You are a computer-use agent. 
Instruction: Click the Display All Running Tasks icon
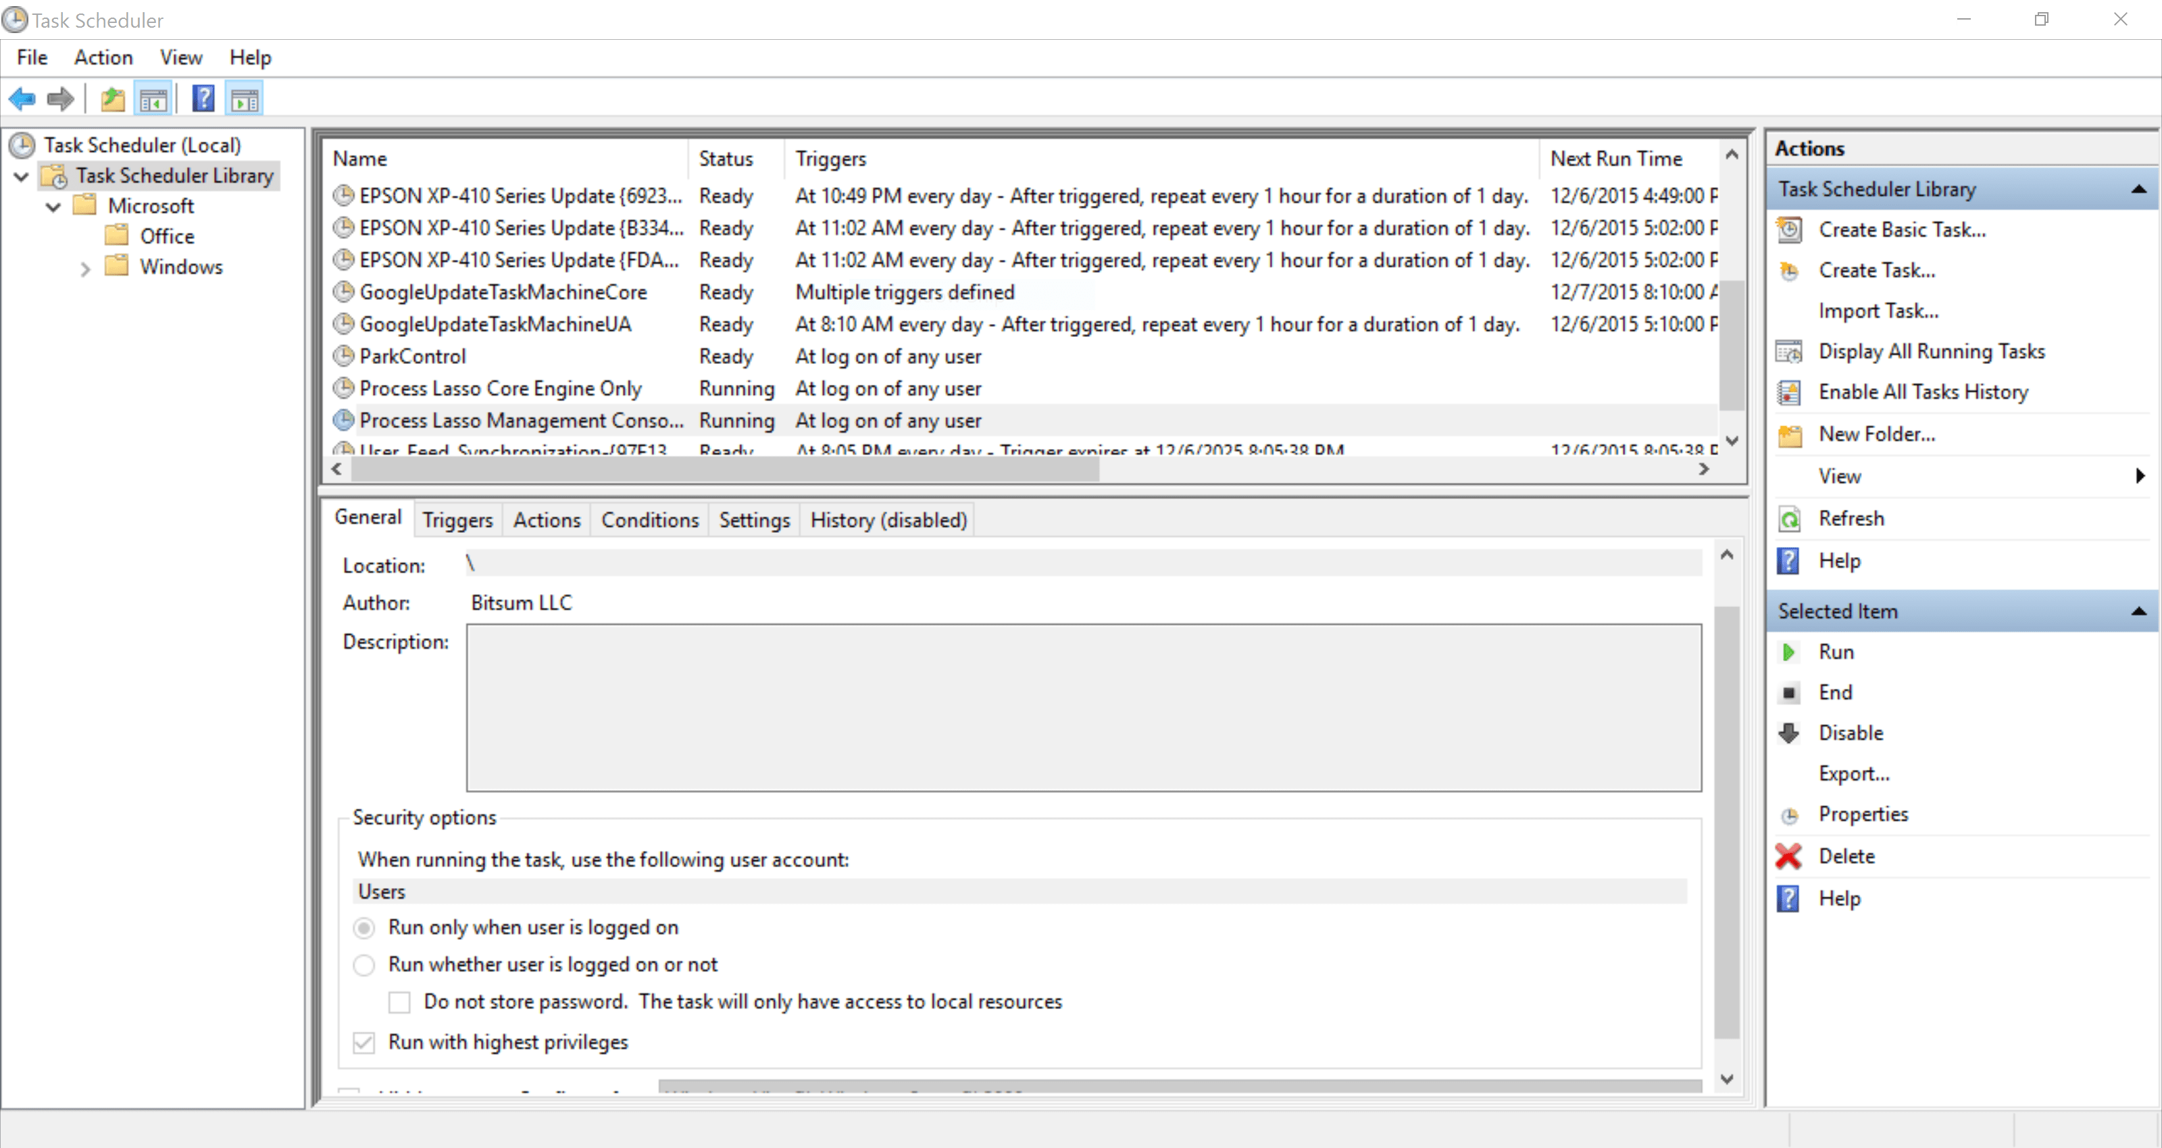click(1790, 352)
